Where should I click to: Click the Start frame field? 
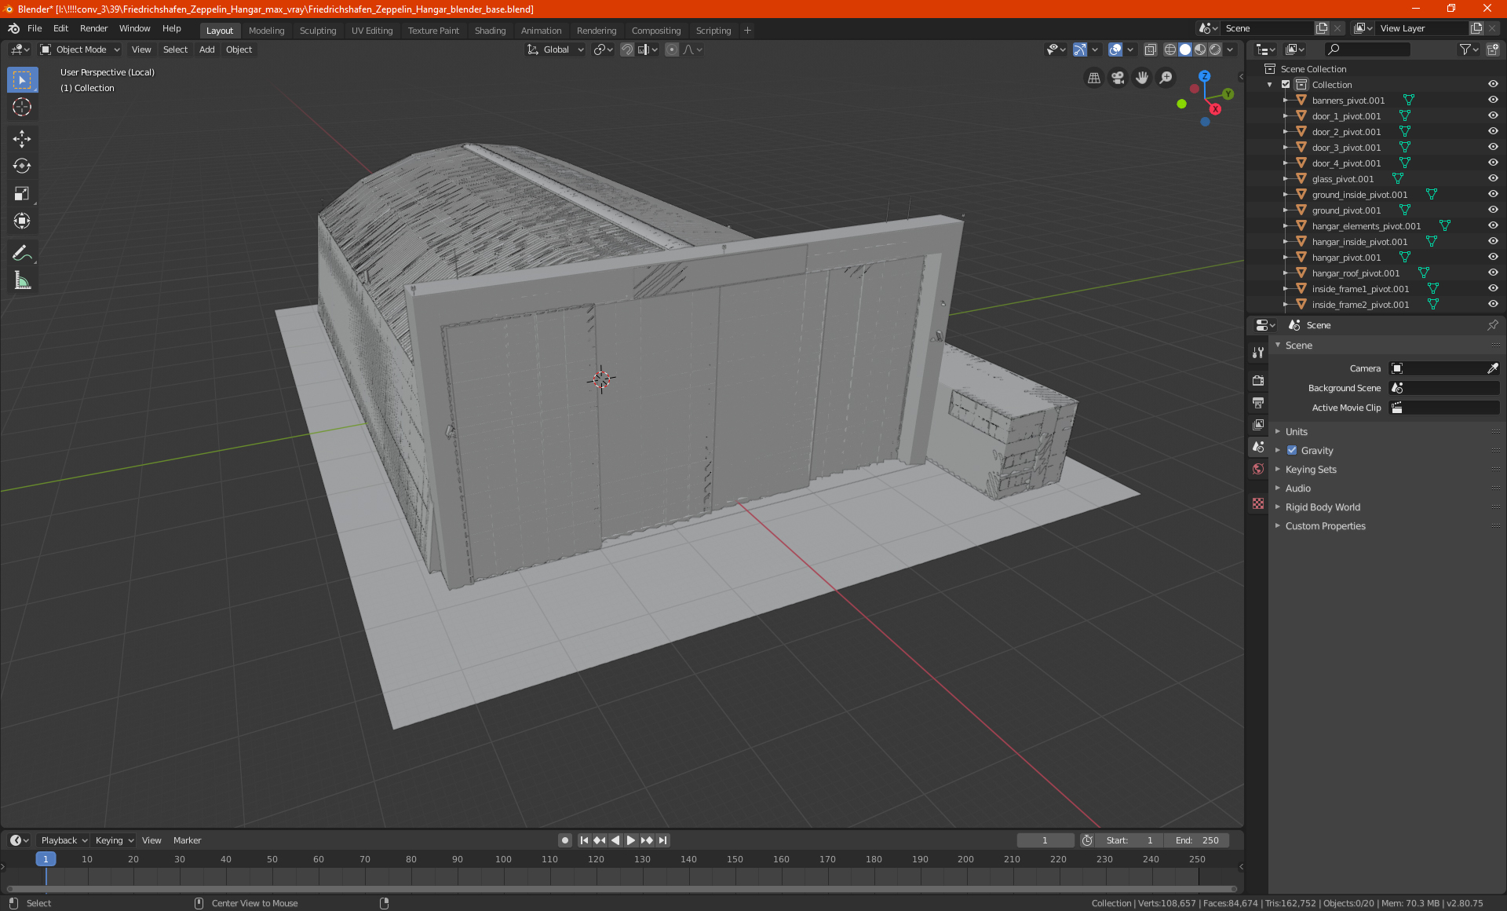[x=1129, y=840]
